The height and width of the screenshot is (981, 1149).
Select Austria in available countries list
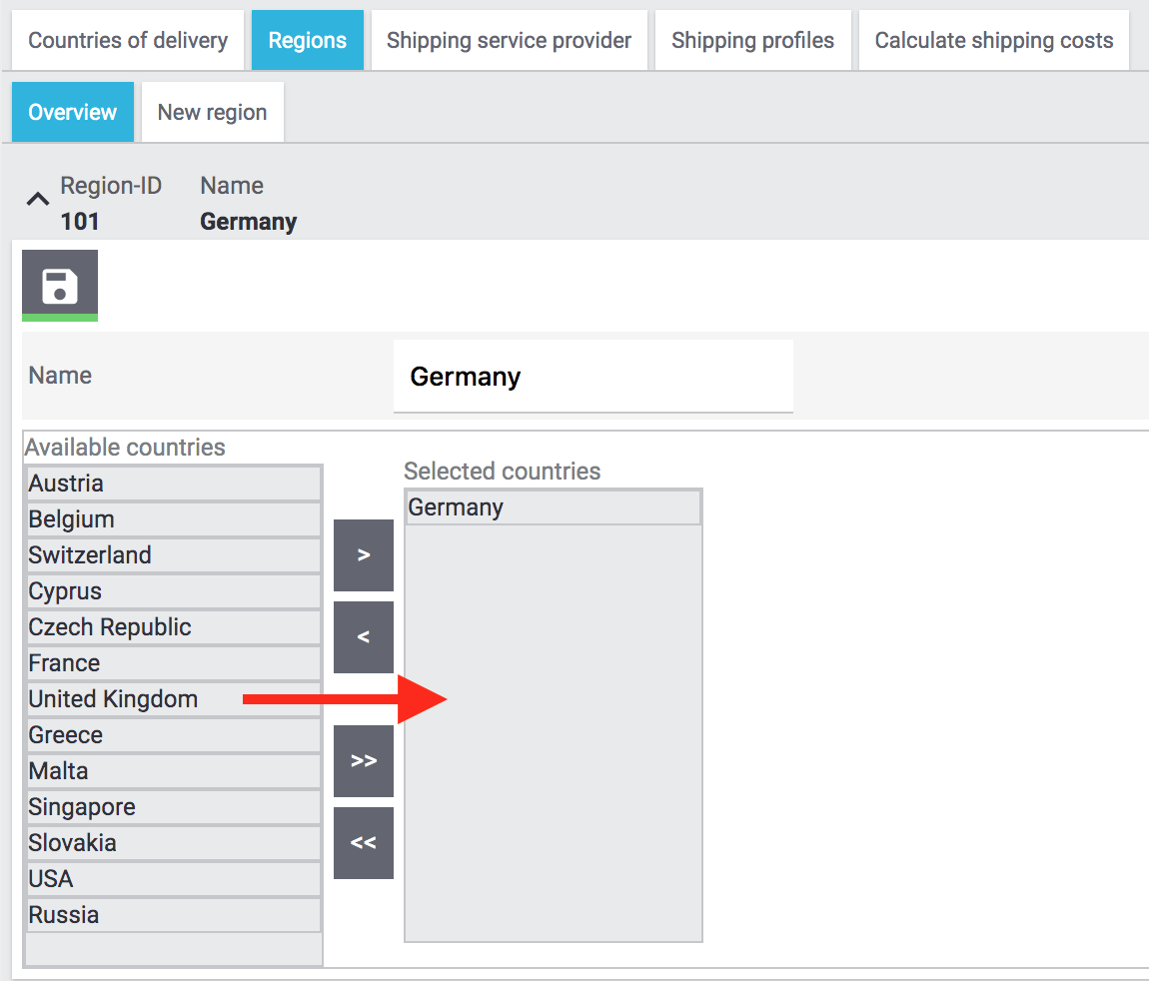[66, 484]
